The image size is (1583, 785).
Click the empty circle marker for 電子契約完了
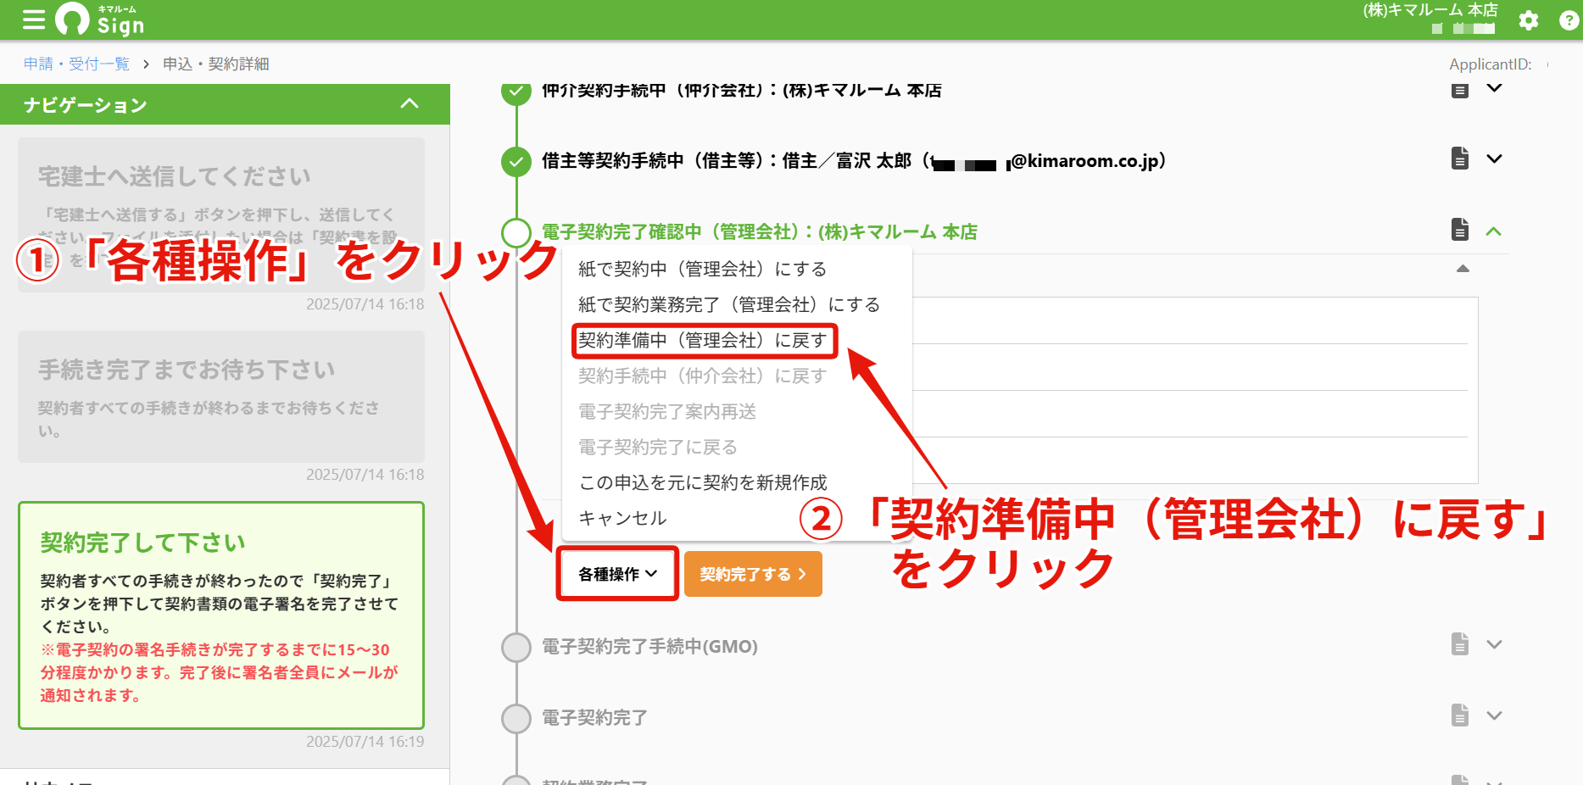pyautogui.click(x=516, y=719)
